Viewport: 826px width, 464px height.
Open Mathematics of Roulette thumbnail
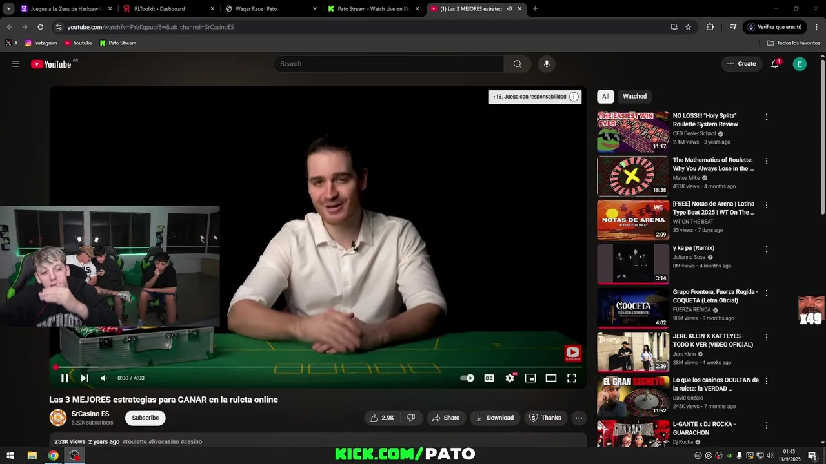633,175
